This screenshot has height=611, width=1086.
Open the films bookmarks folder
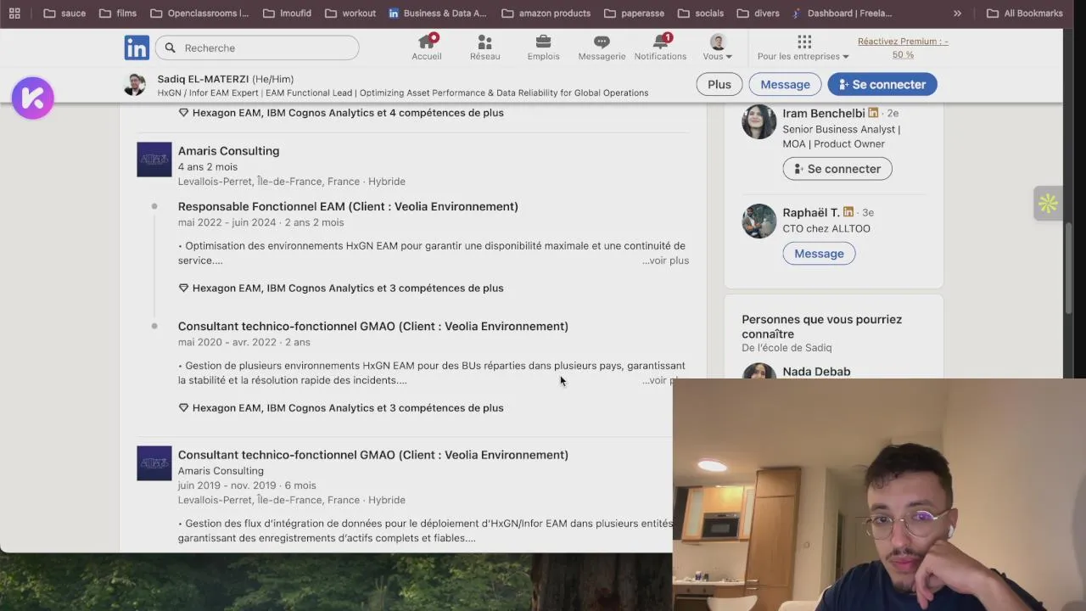click(118, 14)
